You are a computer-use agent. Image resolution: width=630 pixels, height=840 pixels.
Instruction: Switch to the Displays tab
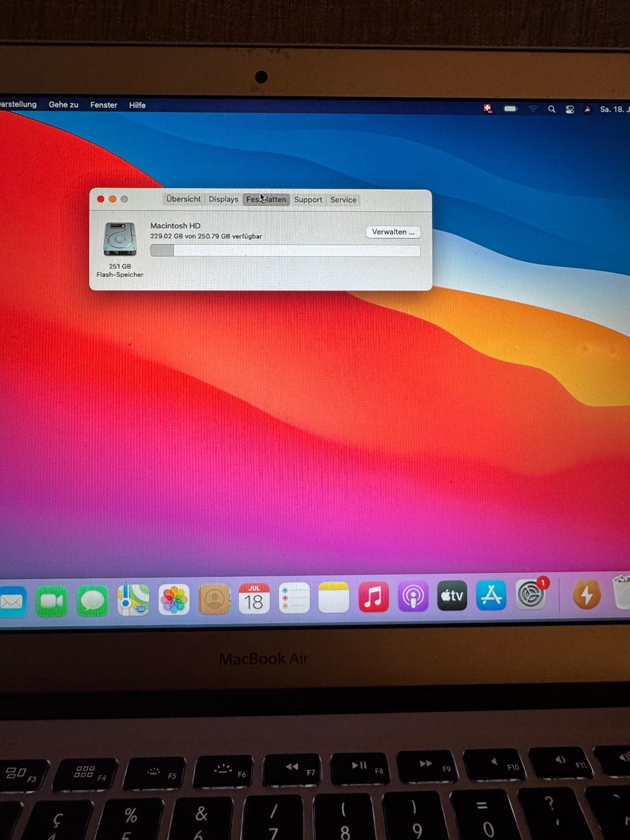tap(223, 199)
